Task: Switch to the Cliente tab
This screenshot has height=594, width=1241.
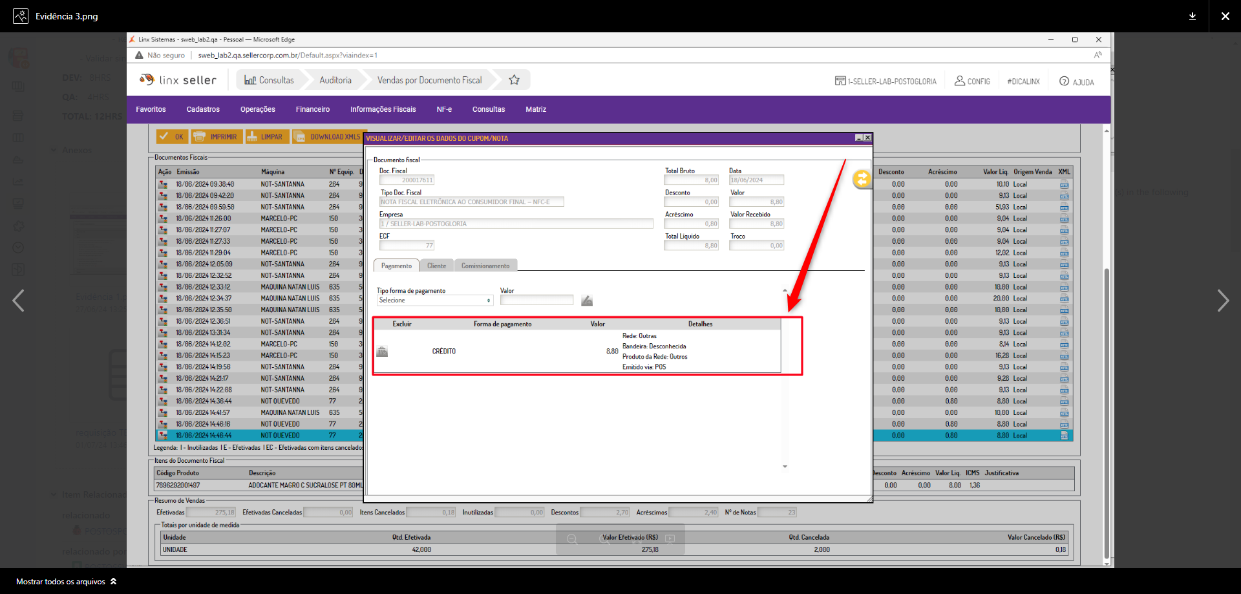Action: [436, 266]
